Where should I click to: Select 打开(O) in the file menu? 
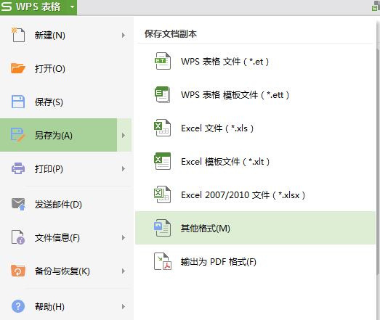pyautogui.click(x=66, y=68)
